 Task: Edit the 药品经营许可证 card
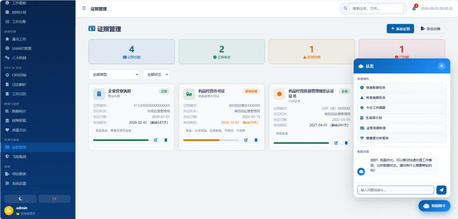(246, 140)
